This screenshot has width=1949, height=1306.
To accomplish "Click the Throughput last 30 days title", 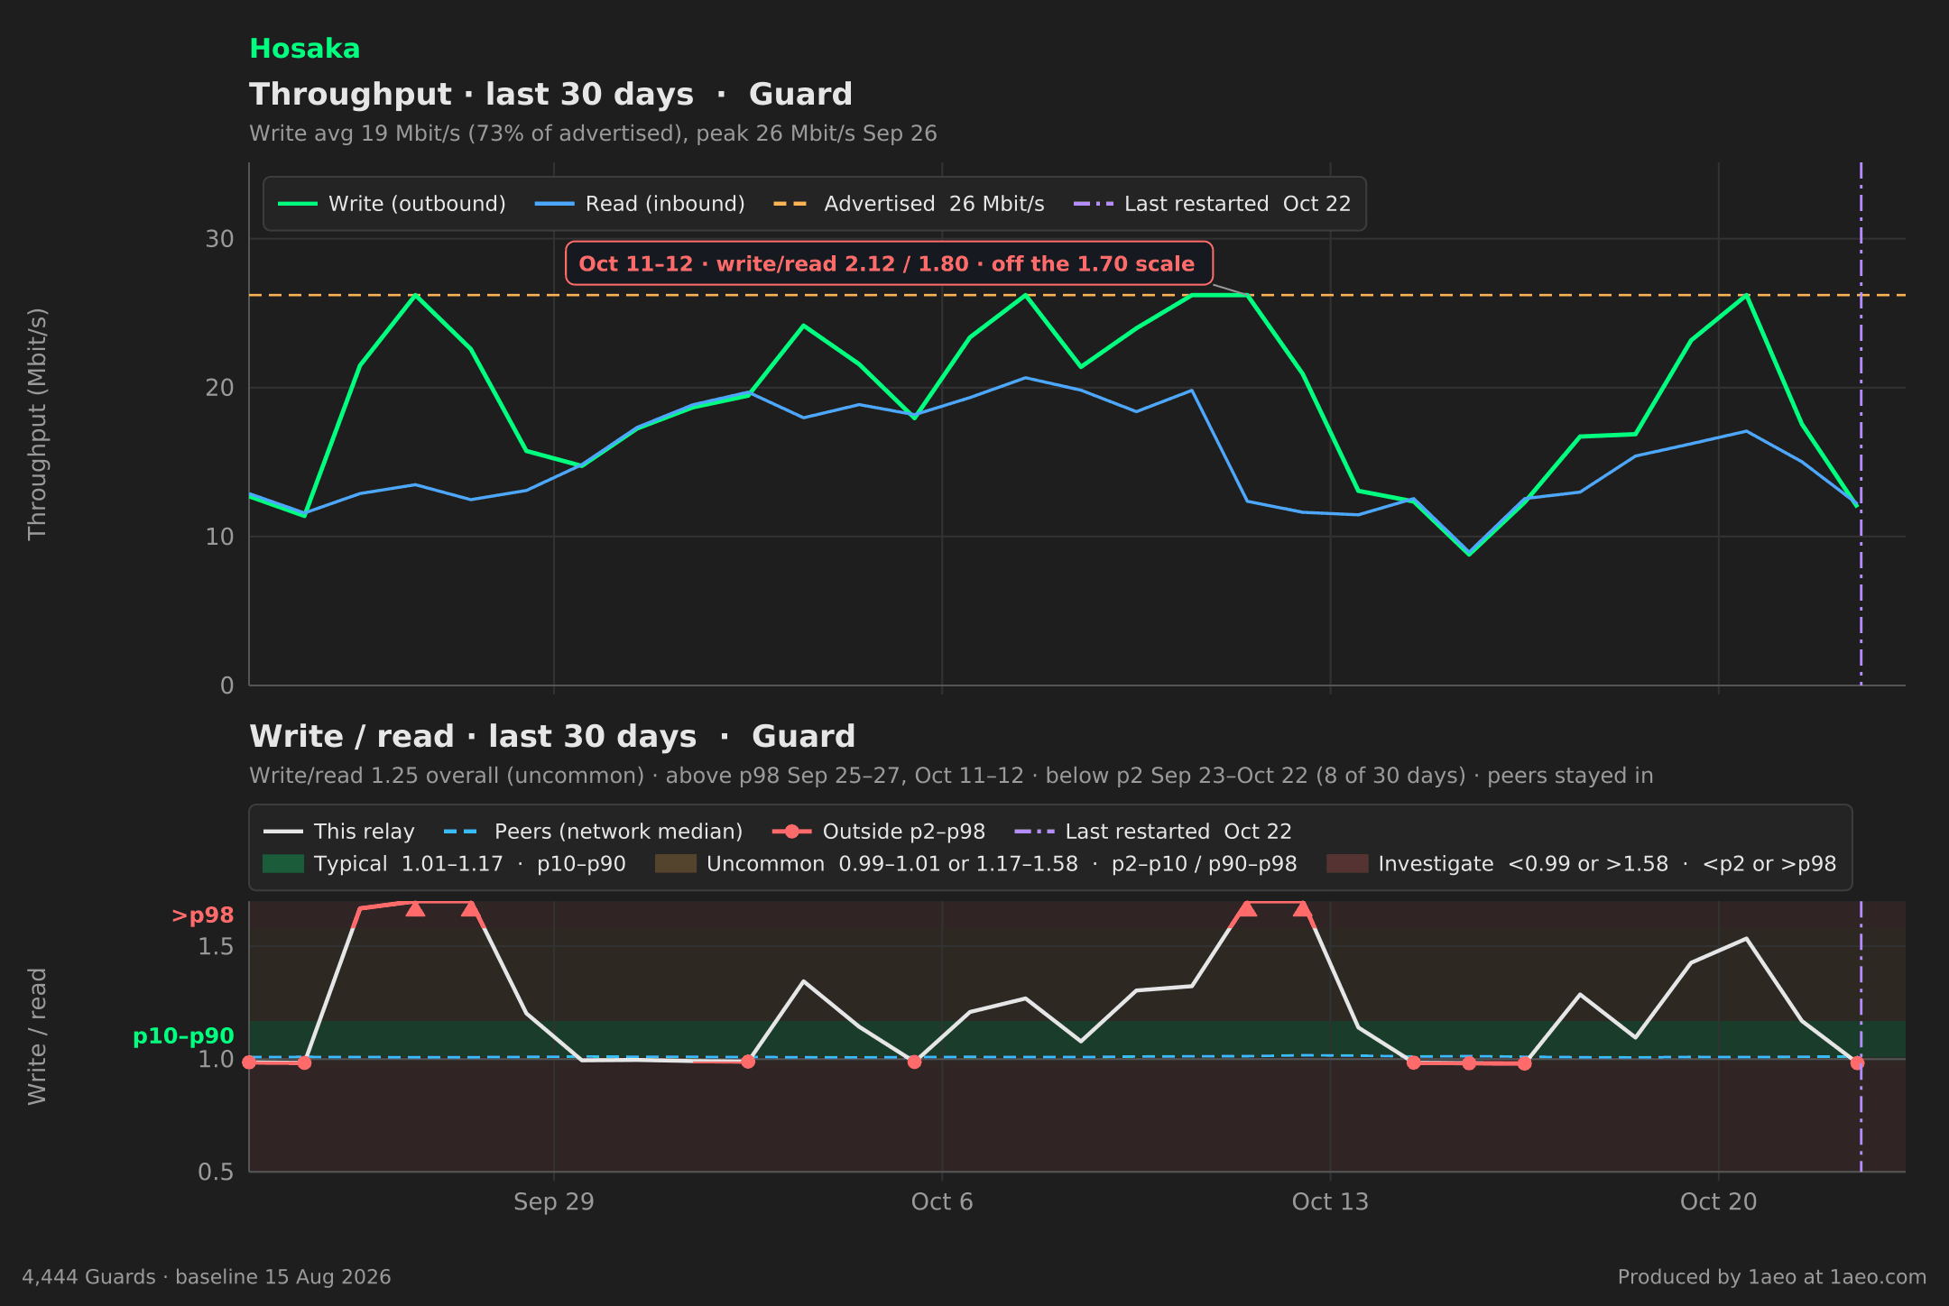I will [x=550, y=95].
